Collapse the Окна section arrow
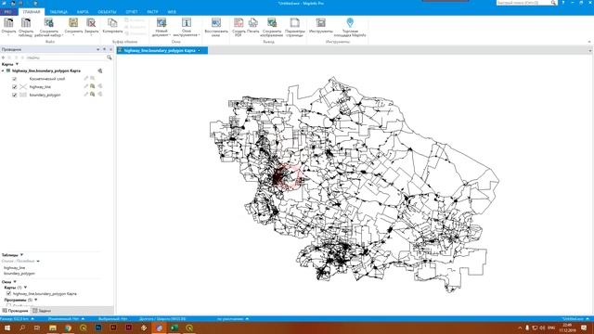 coord(15,282)
